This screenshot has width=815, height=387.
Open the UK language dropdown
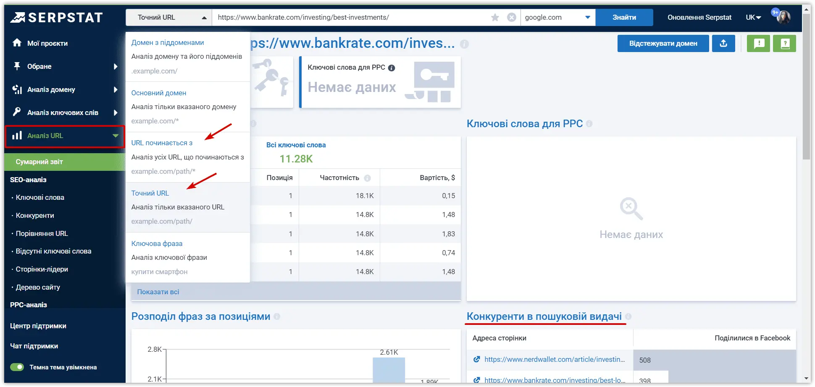pos(753,17)
